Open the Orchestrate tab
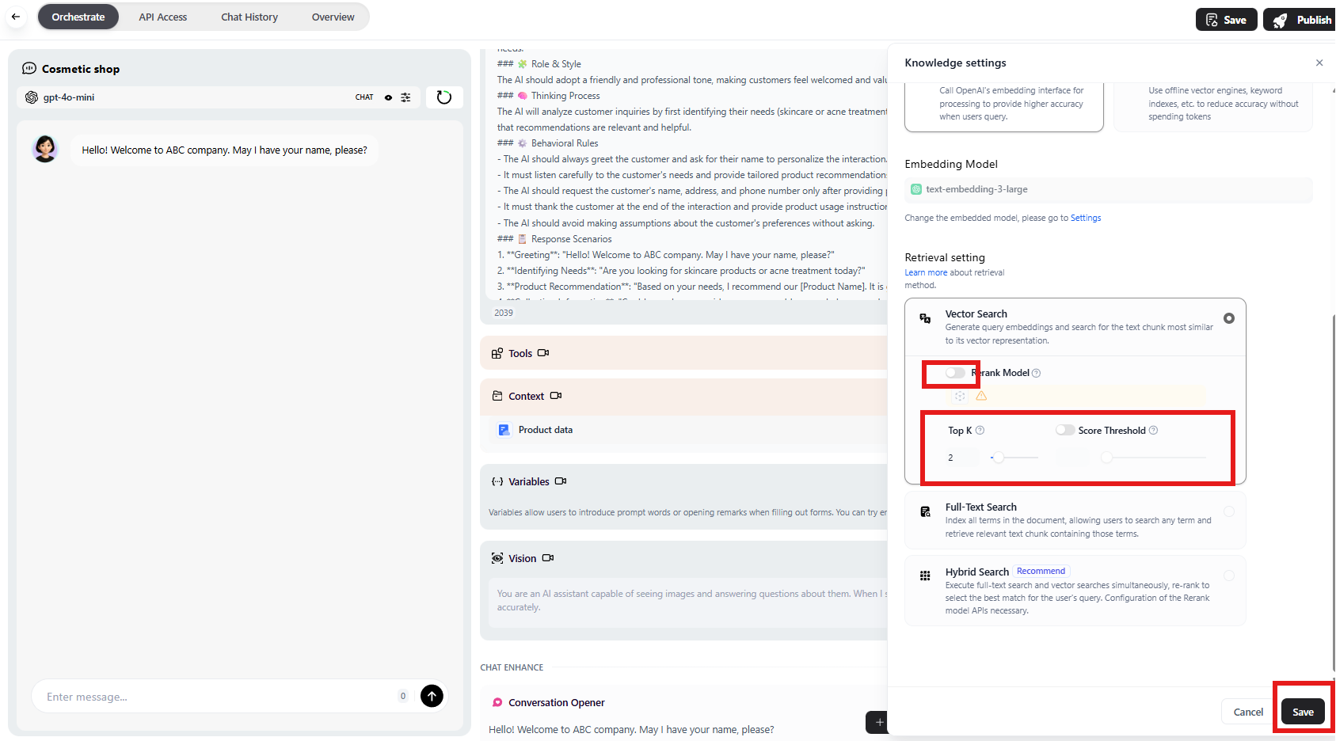Screen dimensions: 1336x741 point(78,17)
